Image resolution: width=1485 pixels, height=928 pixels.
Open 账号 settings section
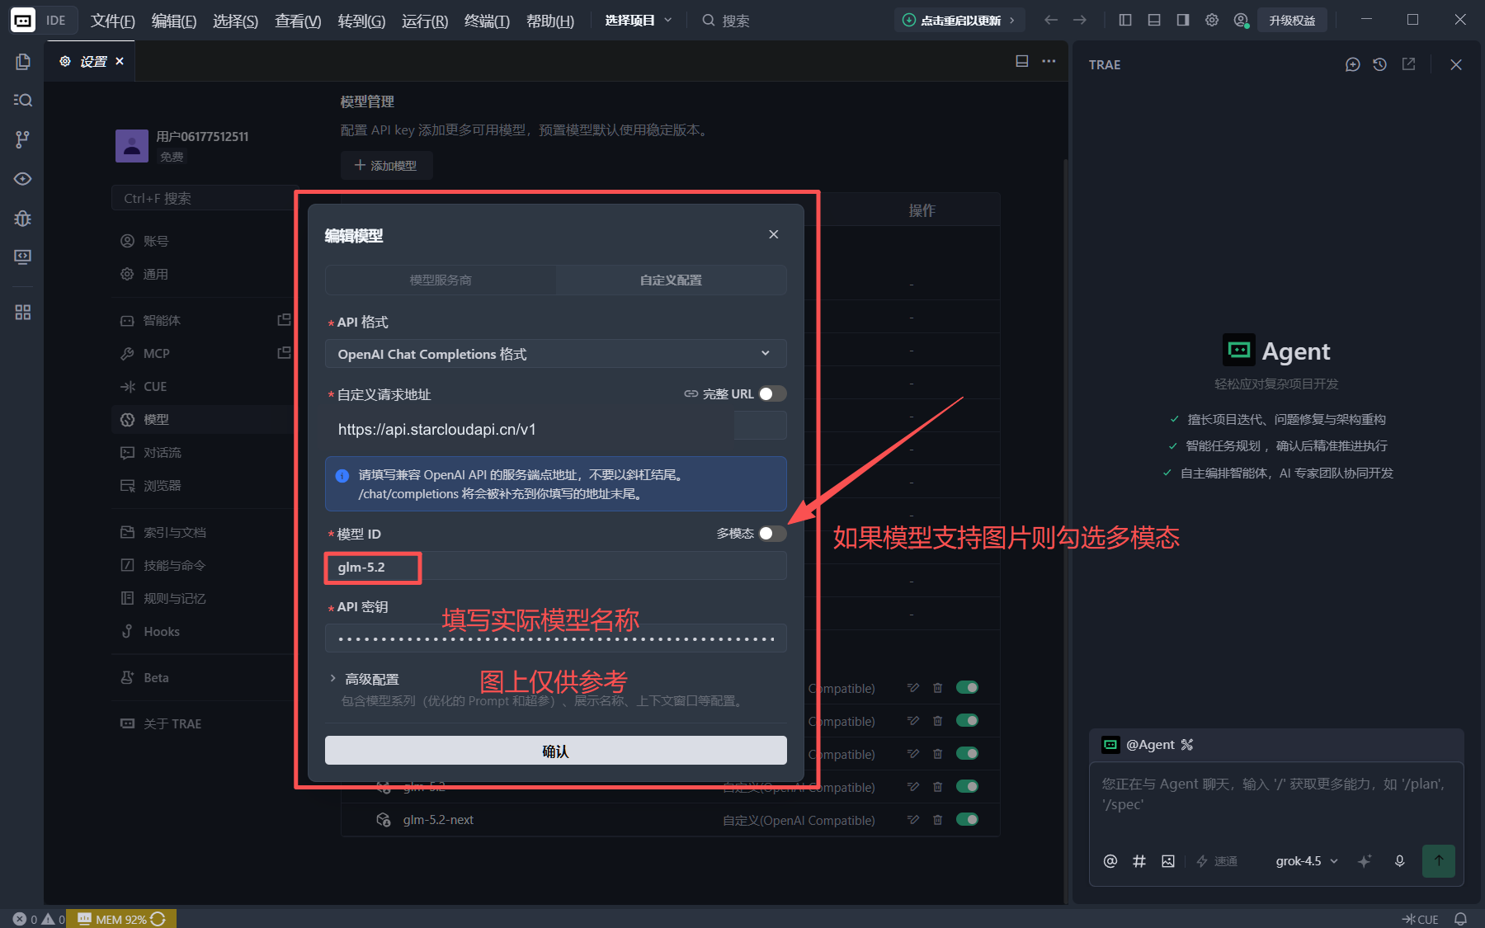click(x=202, y=241)
